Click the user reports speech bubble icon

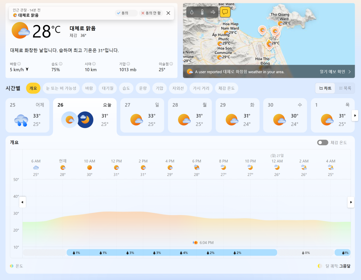225,12
